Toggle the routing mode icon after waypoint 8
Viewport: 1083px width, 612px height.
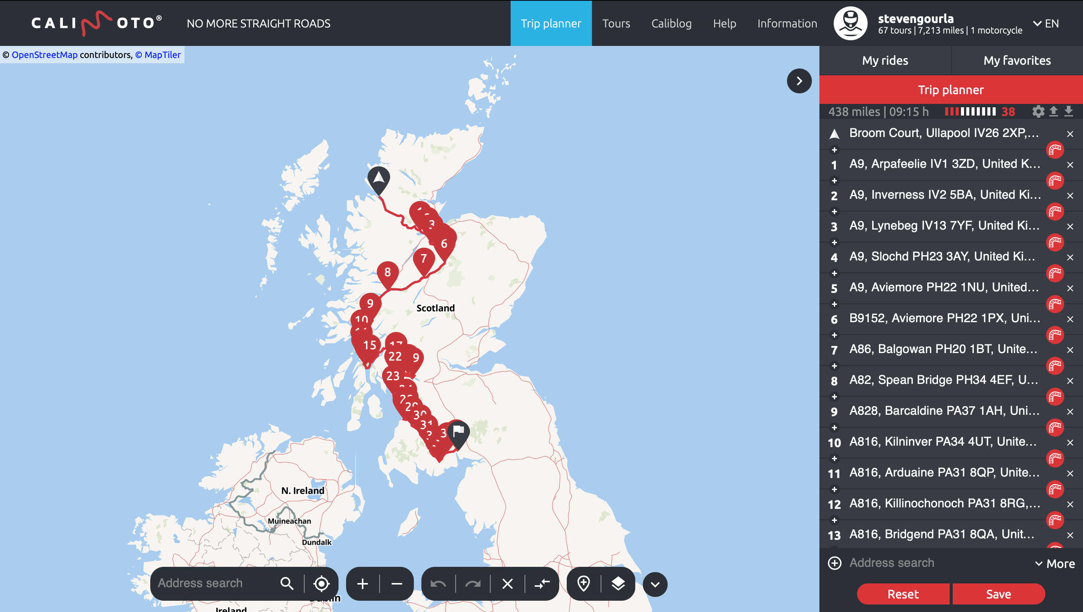tap(1055, 397)
